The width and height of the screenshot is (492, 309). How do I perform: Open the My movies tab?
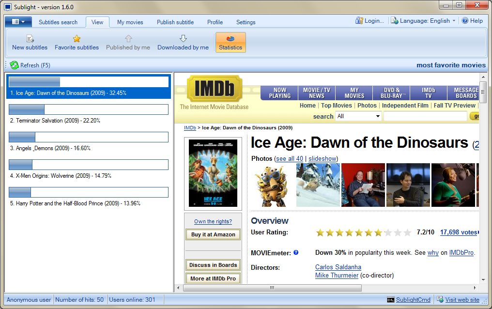(x=130, y=22)
